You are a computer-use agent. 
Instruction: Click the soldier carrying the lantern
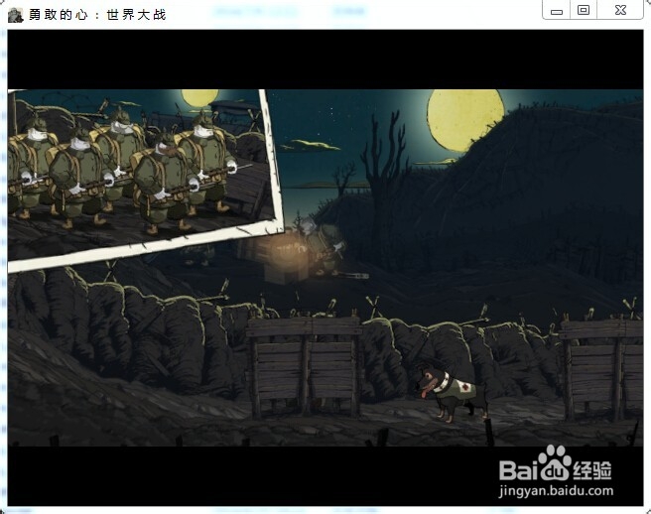tap(324, 245)
